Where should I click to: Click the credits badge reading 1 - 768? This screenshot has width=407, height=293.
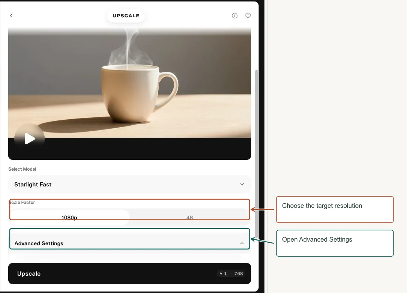tap(231, 273)
